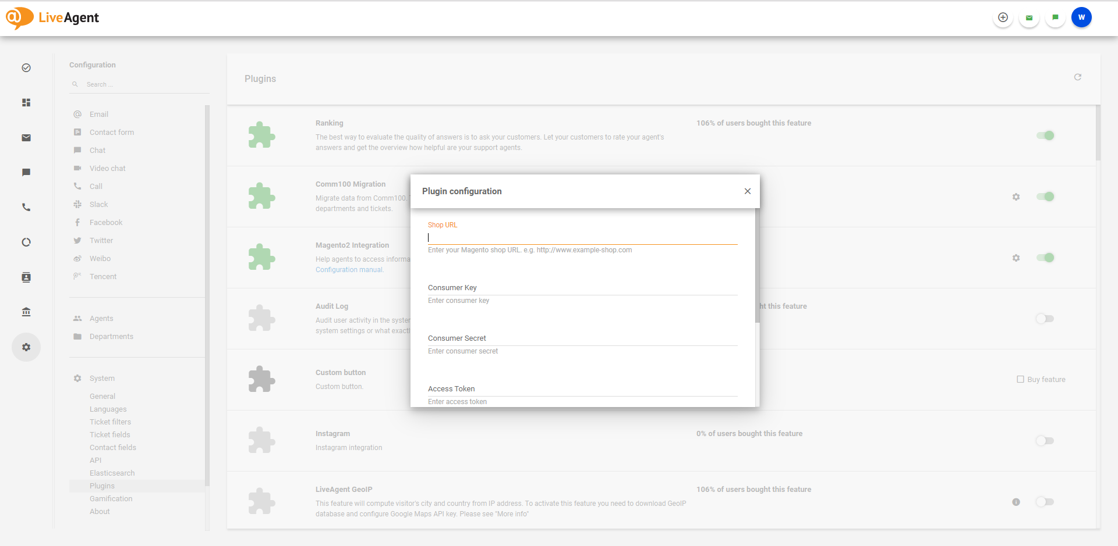Enable the Instagram plugin toggle
This screenshot has height=546, width=1118.
1045,441
